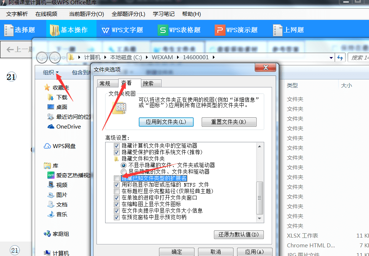Click the 应用到文件夹 button
This screenshot has width=369, height=256.
click(166, 122)
